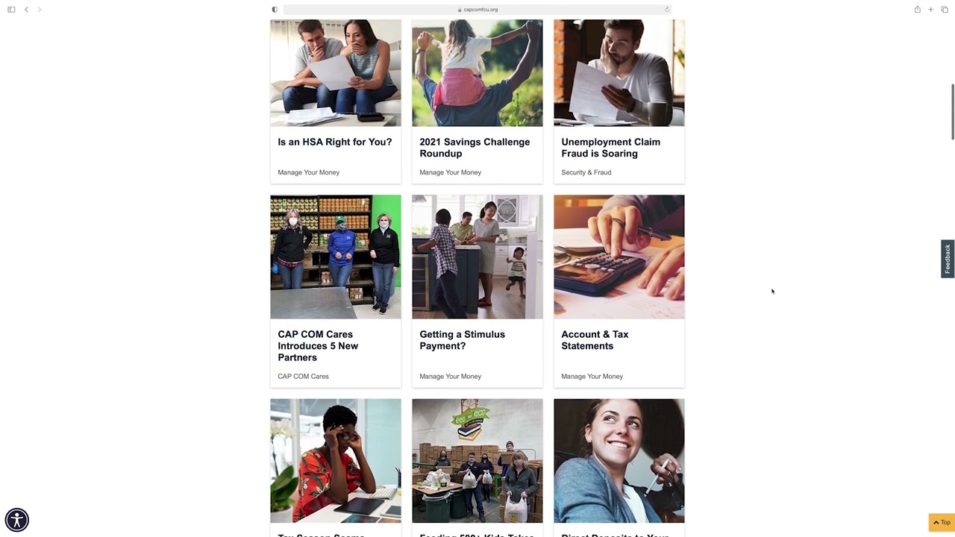Select the Security & Fraud category link
Viewport: 955px width, 537px height.
click(x=586, y=172)
